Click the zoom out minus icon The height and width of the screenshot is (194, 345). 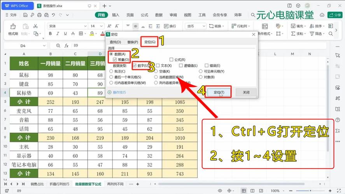click(x=291, y=191)
